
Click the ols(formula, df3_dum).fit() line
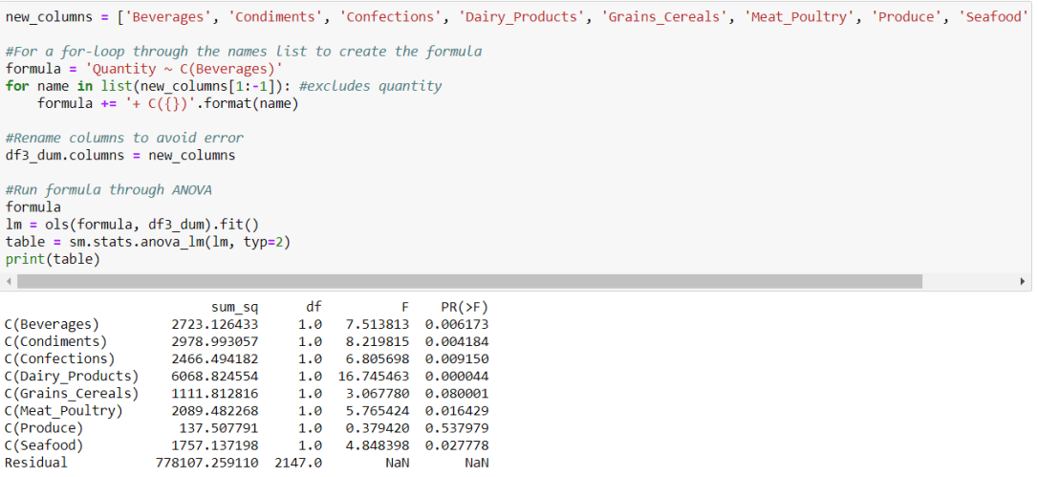132,225
